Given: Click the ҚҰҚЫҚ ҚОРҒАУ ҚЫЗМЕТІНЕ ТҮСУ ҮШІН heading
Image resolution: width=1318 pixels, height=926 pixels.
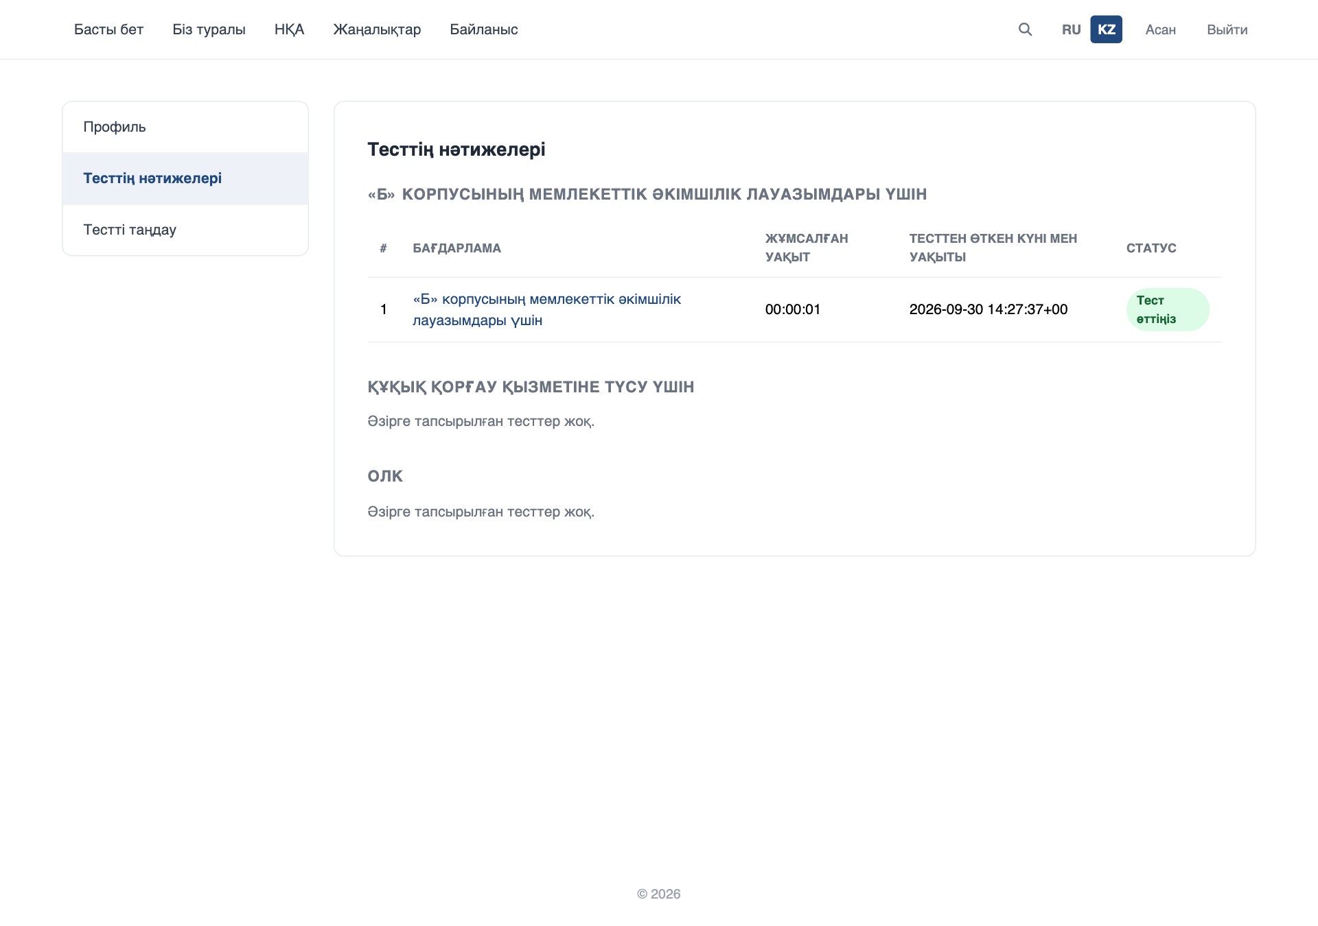Looking at the screenshot, I should click(531, 387).
